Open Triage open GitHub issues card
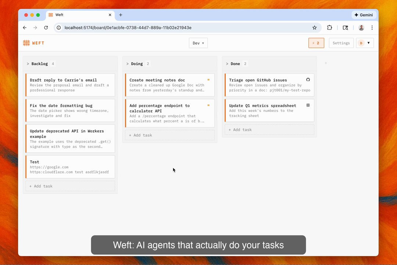The width and height of the screenshot is (397, 265). click(x=269, y=85)
